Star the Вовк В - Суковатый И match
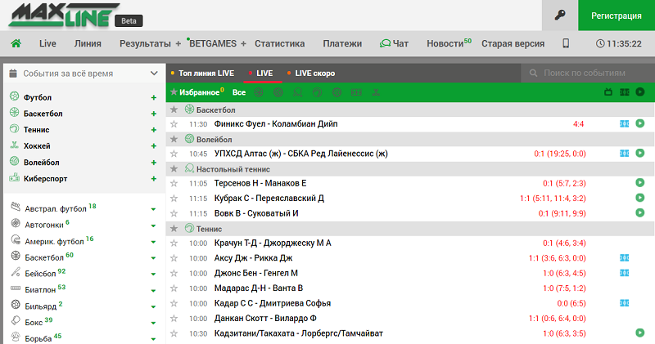Screen dimensions: 655x344 click(x=174, y=213)
